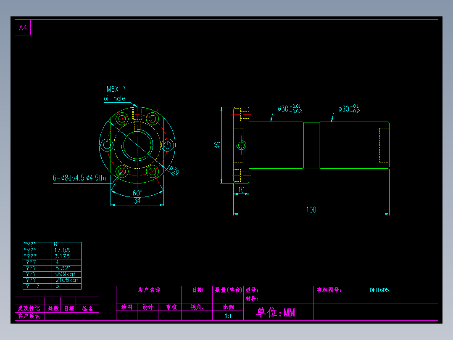Screen dimensions: 453x340
Task: Select the 存档图号 label
Action: point(329,290)
